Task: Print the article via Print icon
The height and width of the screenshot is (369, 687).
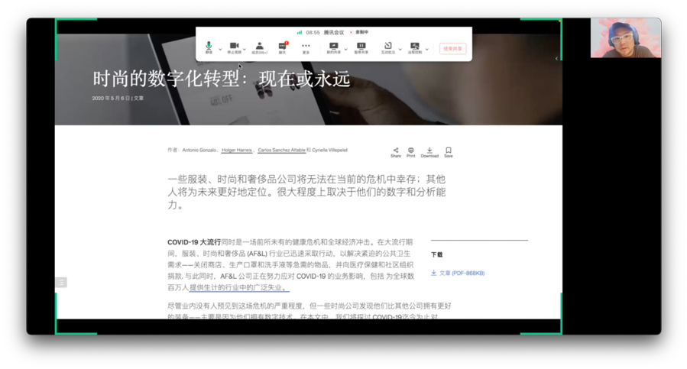Action: coord(410,152)
